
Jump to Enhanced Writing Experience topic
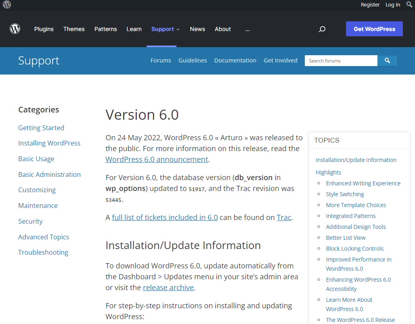coord(363,183)
